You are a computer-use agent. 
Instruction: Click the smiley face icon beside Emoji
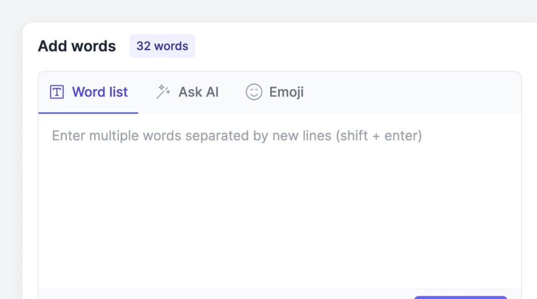(x=253, y=92)
